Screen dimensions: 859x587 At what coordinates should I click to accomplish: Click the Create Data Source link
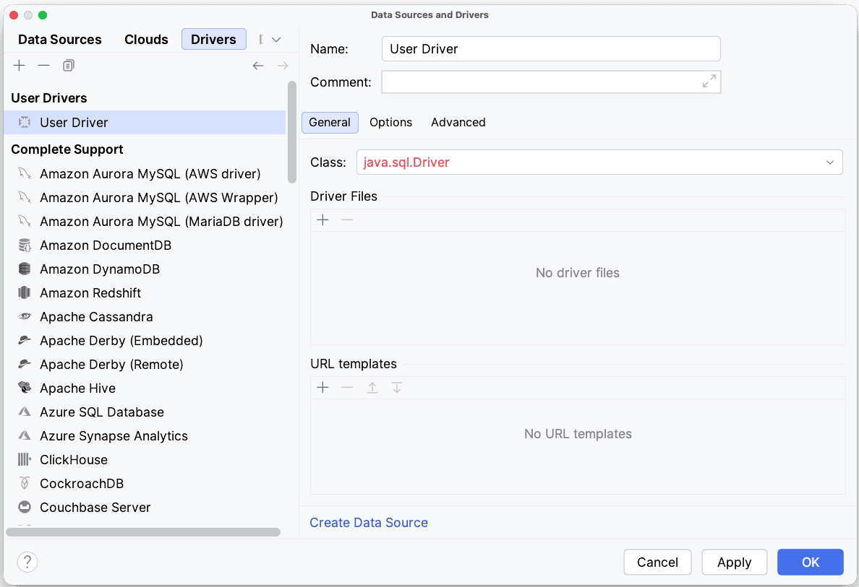(x=369, y=523)
